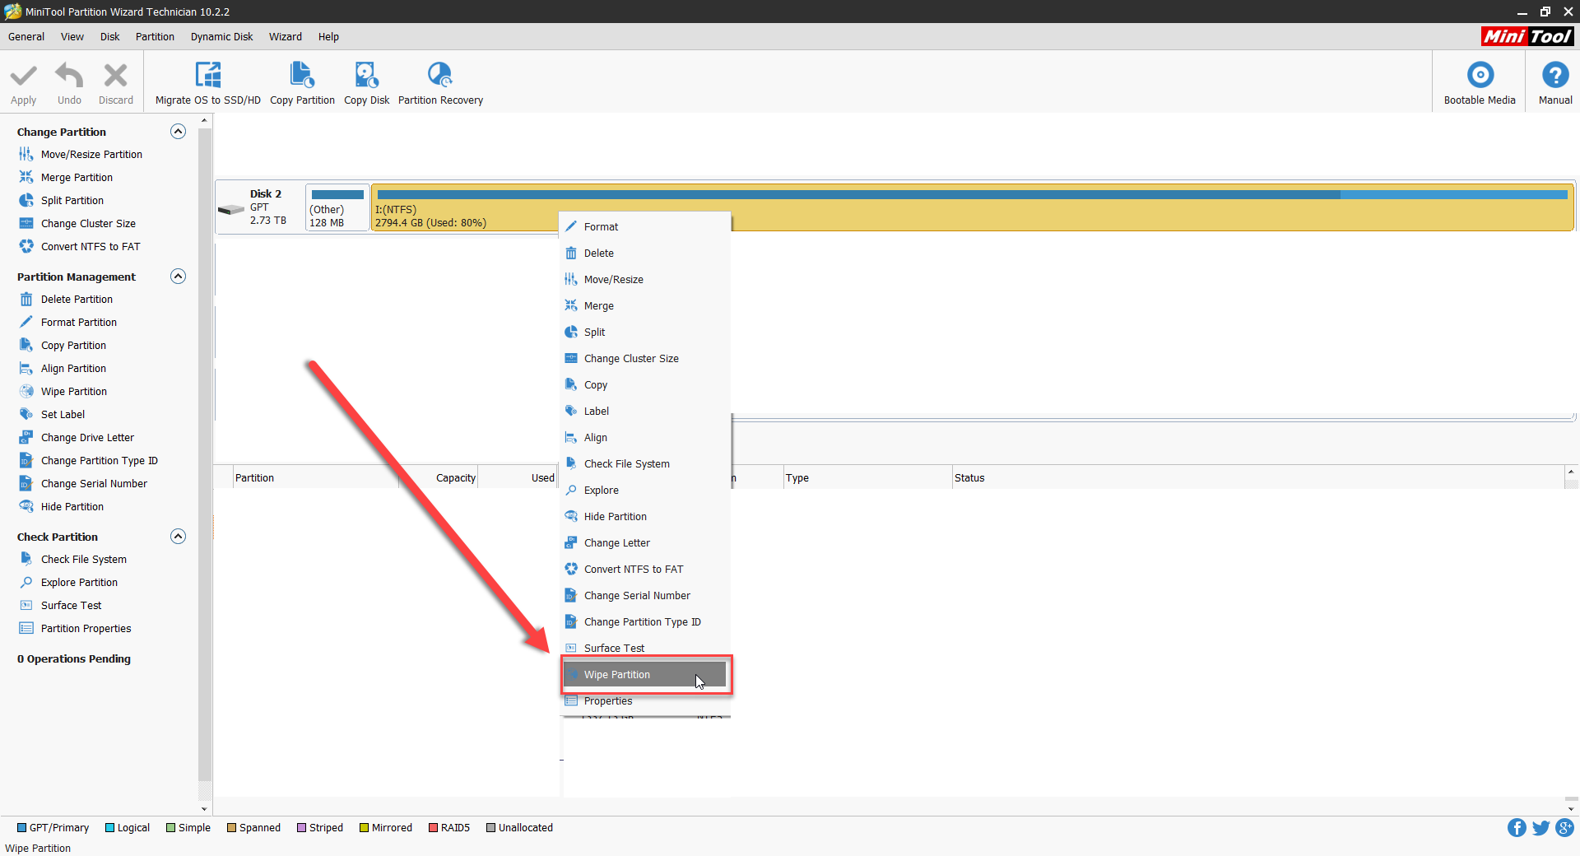Open the Manual help icon
Image resolution: width=1580 pixels, height=856 pixels.
tap(1554, 76)
